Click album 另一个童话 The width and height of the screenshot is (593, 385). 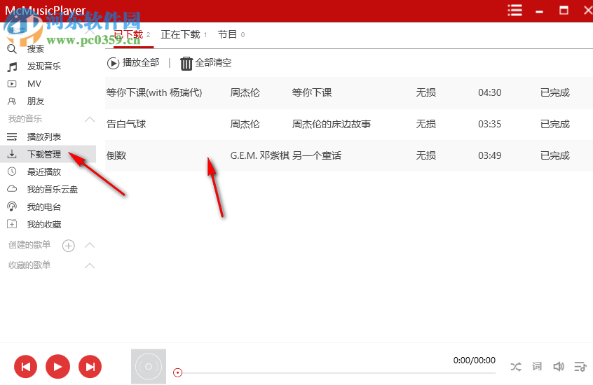(x=317, y=155)
